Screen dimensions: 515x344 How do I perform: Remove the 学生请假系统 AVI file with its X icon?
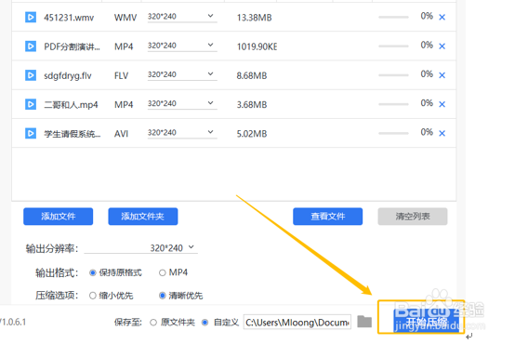[442, 133]
